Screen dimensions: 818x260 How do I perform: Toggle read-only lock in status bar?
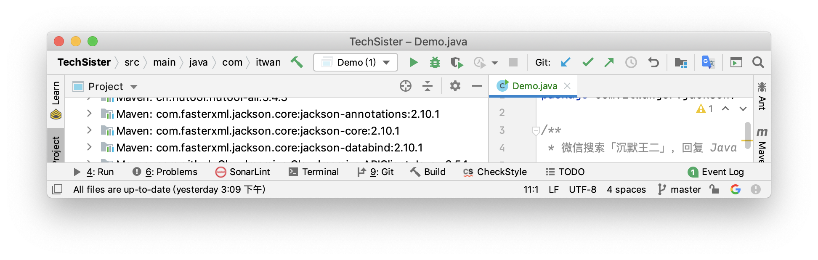[x=714, y=189]
